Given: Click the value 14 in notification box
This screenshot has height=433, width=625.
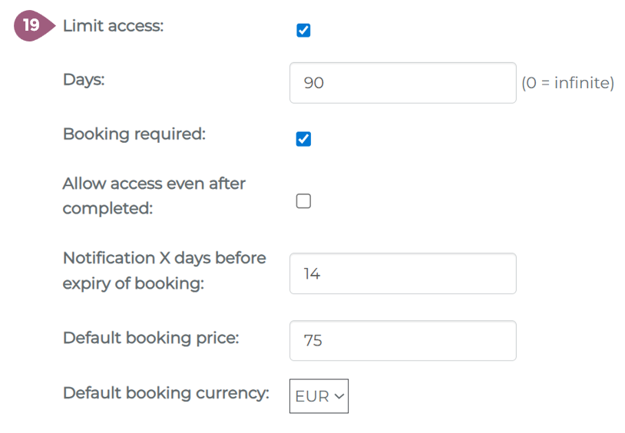Looking at the screenshot, I should (312, 273).
